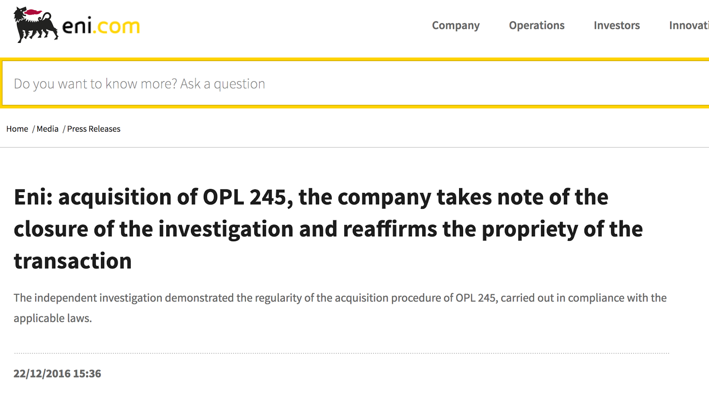The image size is (709, 393).
Task: Click the headline line starting with 'closure'
Action: pos(328,229)
